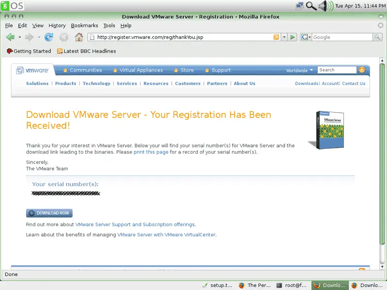This screenshot has width=387, height=290.
Task: Click the Account link
Action: [330, 83]
